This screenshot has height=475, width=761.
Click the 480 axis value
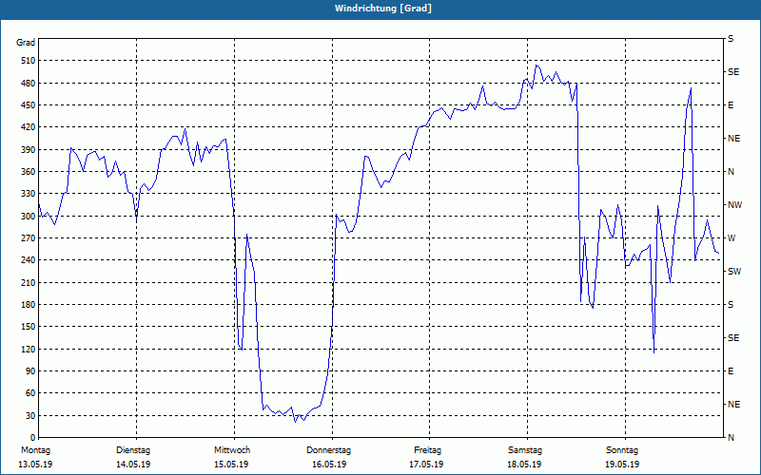pyautogui.click(x=29, y=83)
